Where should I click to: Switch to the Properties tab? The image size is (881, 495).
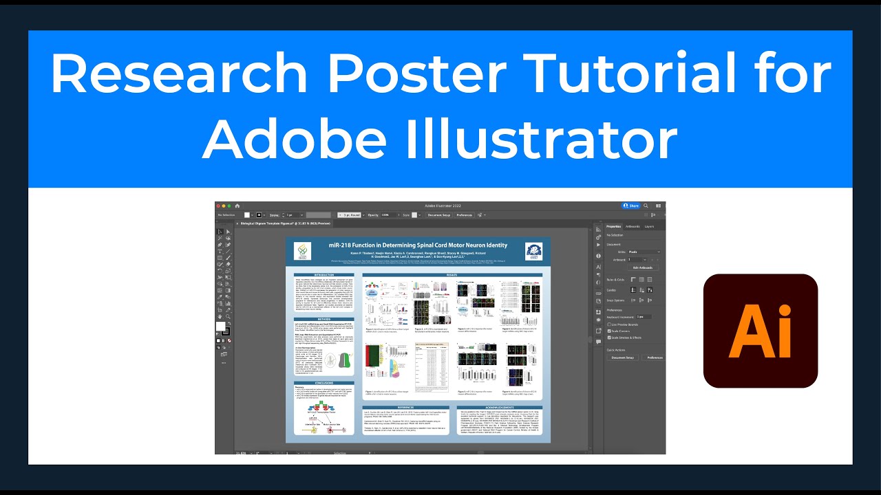click(613, 226)
